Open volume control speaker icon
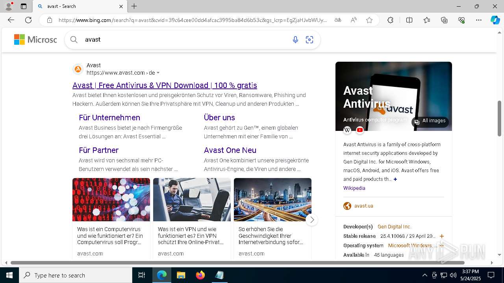The height and width of the screenshot is (283, 504). 453,275
